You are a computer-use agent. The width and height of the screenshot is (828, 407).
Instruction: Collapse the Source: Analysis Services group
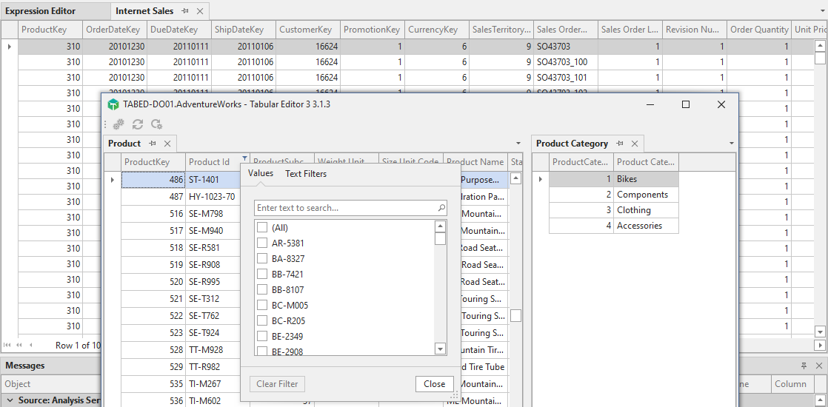pyautogui.click(x=9, y=400)
